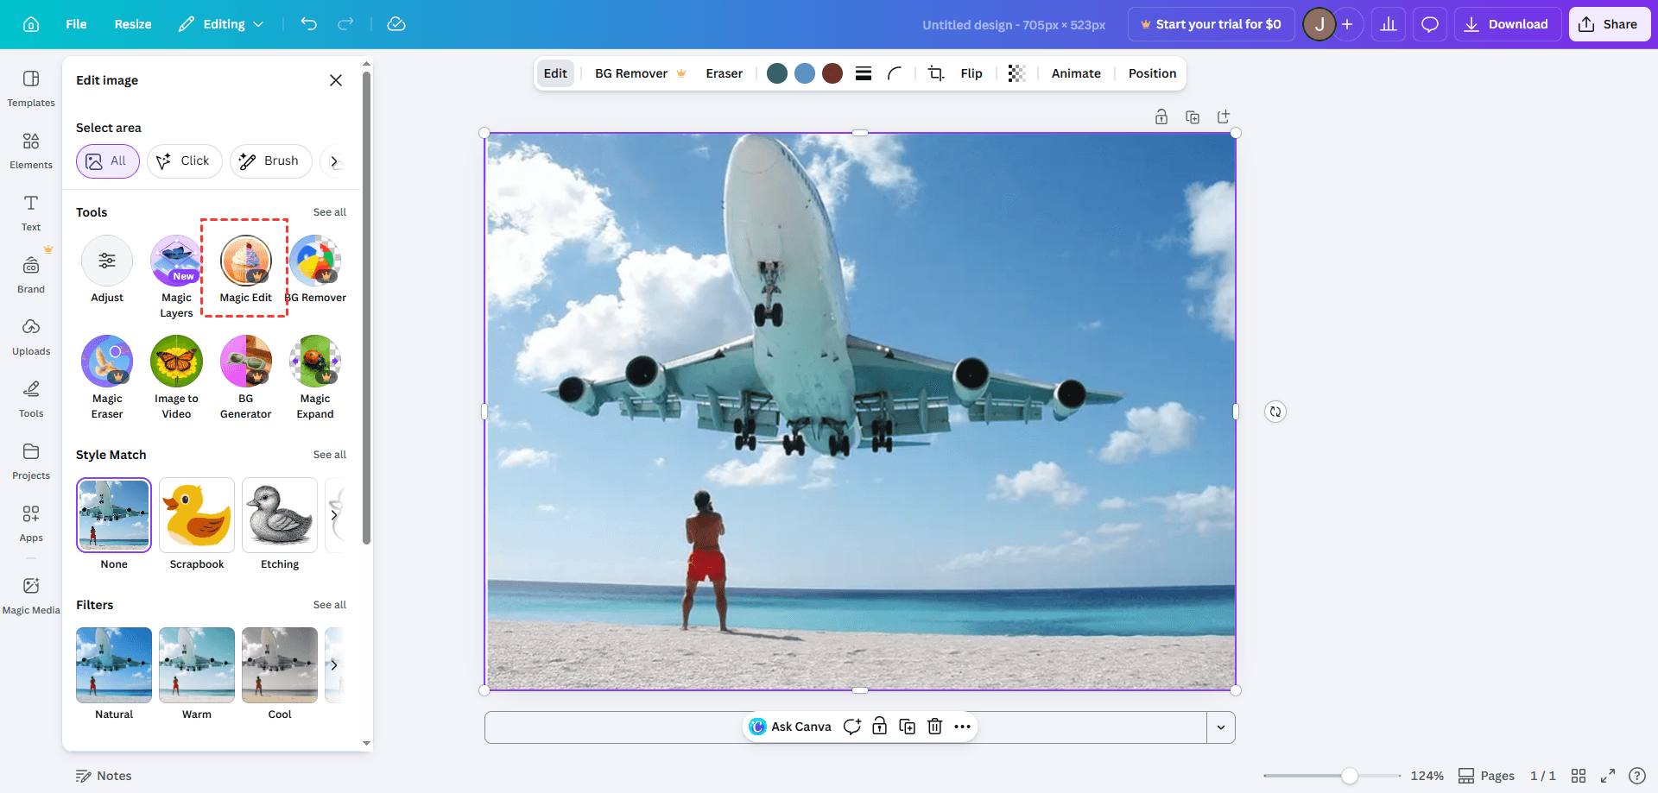Open the File menu
The height and width of the screenshot is (793, 1658).
coord(76,24)
